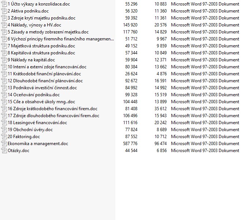
Task: Click the packed size value 96 474
Action: point(161,143)
